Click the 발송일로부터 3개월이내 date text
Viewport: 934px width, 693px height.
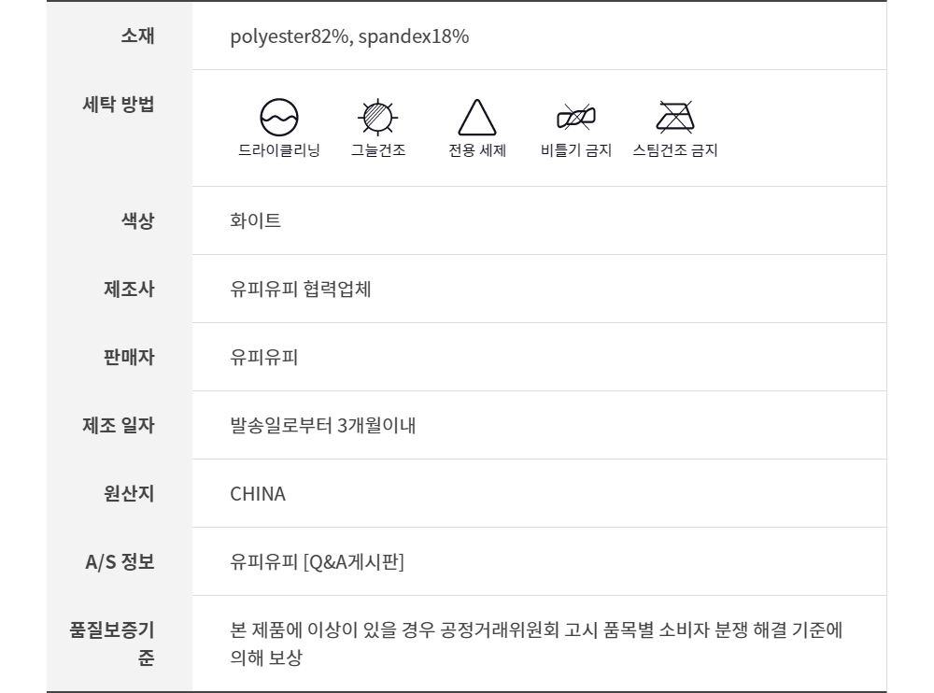click(x=323, y=426)
